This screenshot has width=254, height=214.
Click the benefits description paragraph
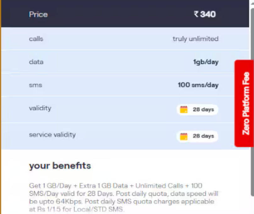click(x=124, y=197)
